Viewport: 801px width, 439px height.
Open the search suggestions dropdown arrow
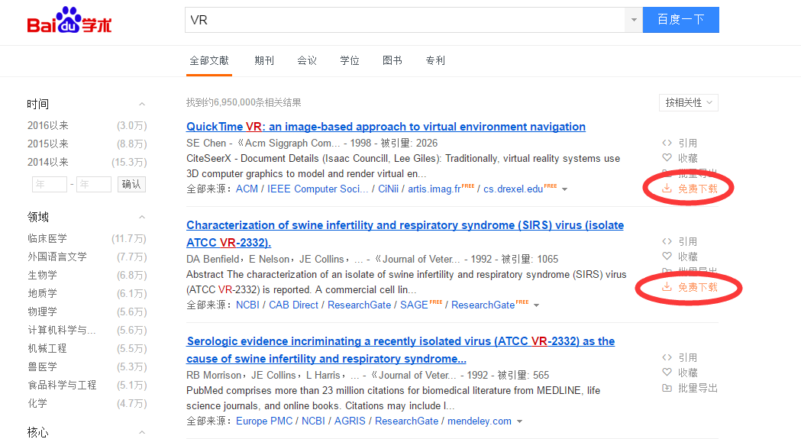click(x=633, y=21)
